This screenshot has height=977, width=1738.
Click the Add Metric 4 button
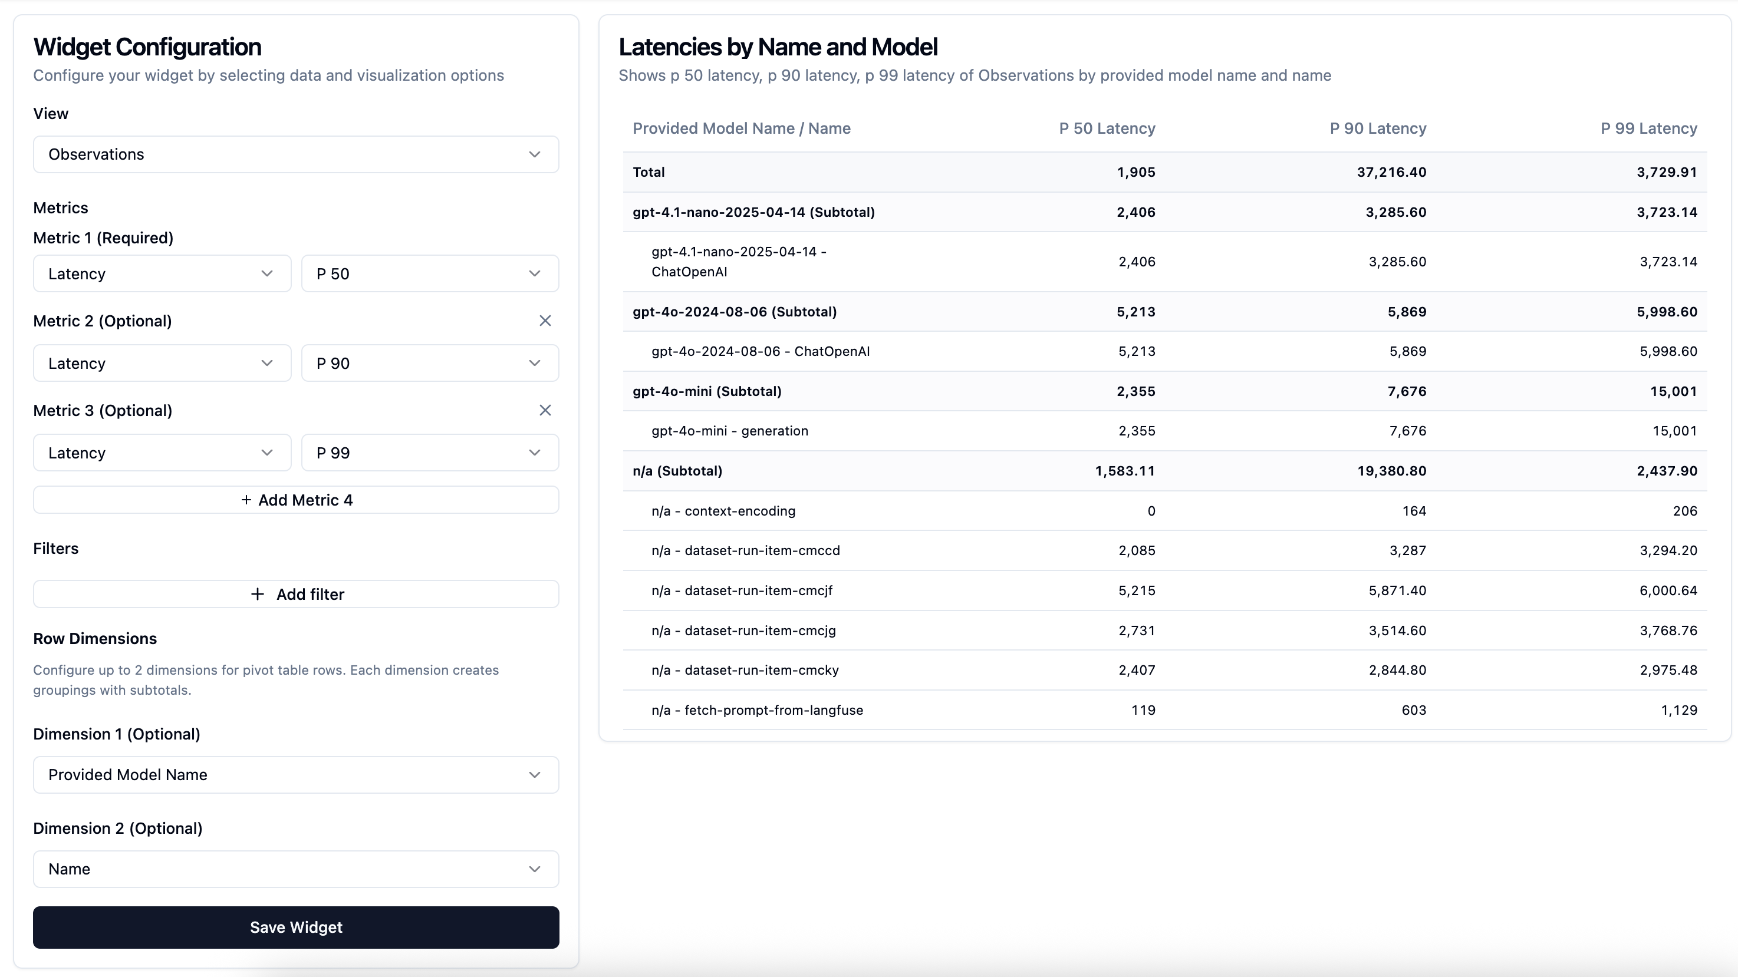tap(295, 500)
